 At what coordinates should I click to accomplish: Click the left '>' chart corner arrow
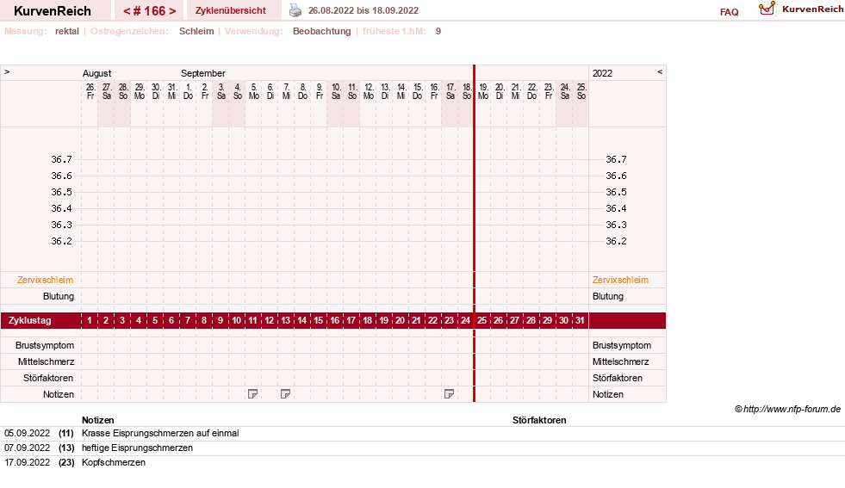[x=7, y=71]
